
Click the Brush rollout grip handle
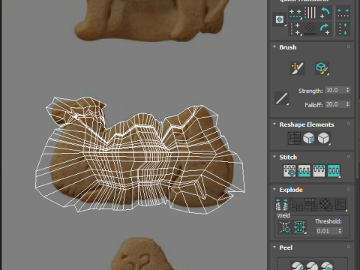coord(349,46)
